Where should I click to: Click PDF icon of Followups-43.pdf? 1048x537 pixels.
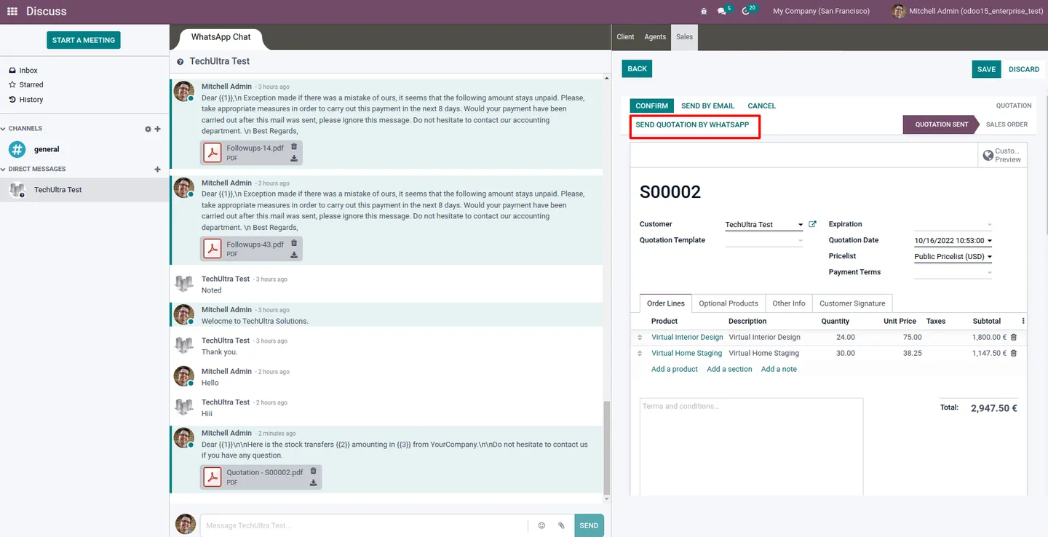[212, 249]
